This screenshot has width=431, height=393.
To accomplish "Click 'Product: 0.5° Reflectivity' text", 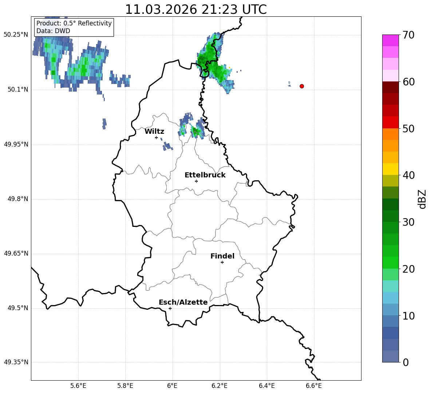I will [x=74, y=23].
